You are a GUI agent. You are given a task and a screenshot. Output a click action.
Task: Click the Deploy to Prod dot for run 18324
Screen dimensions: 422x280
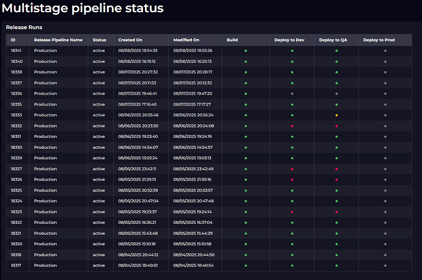tap(385, 201)
